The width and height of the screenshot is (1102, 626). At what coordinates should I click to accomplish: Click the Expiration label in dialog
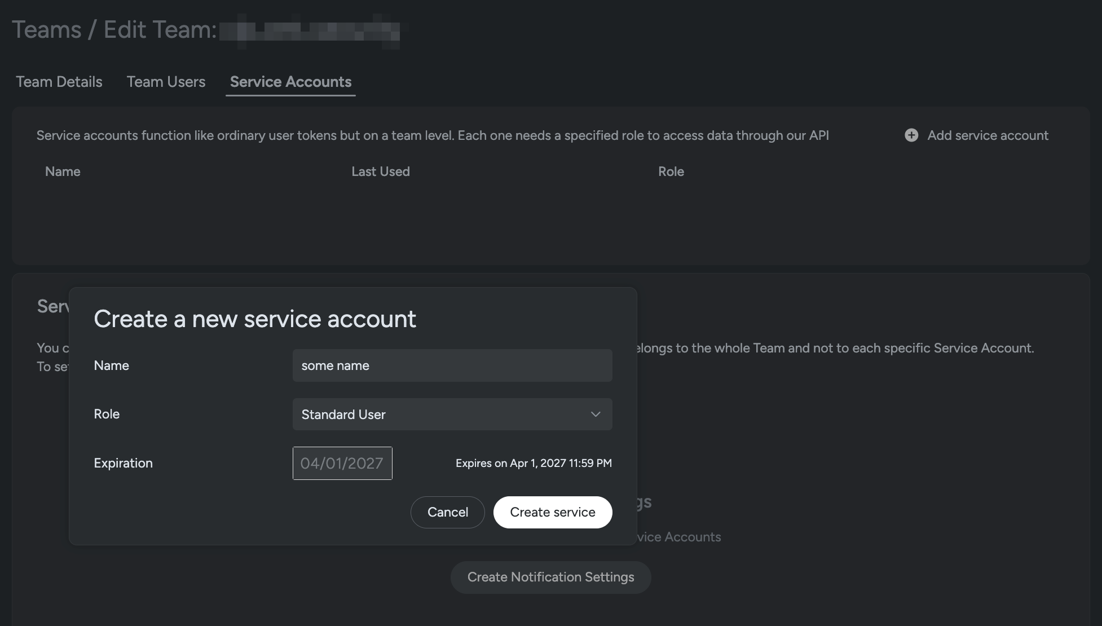(123, 463)
